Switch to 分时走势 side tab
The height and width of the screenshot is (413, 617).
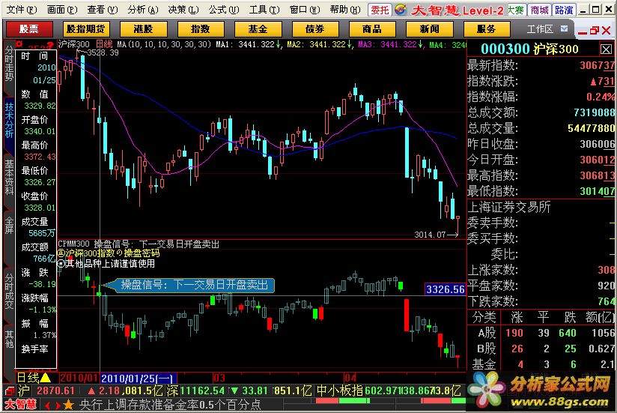[x=9, y=64]
